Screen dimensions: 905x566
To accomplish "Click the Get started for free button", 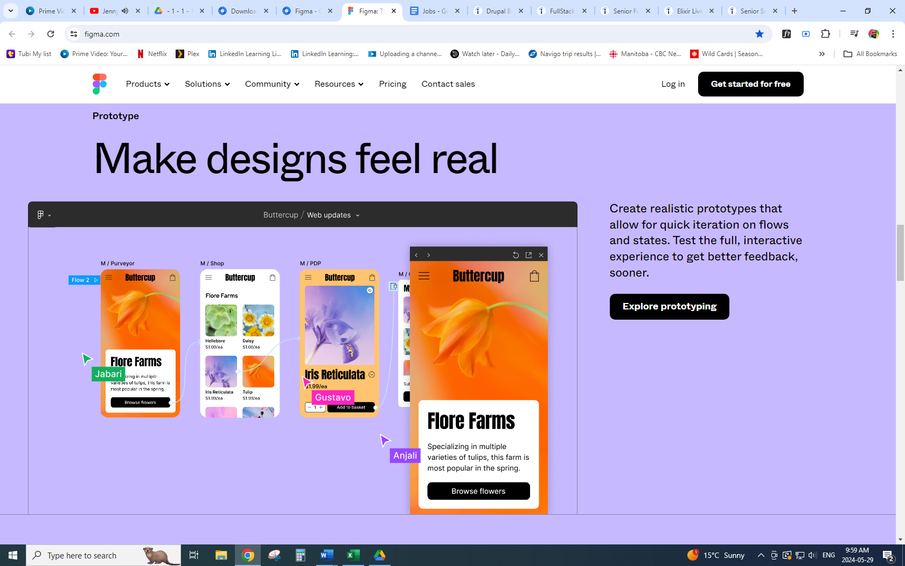I will coord(750,84).
